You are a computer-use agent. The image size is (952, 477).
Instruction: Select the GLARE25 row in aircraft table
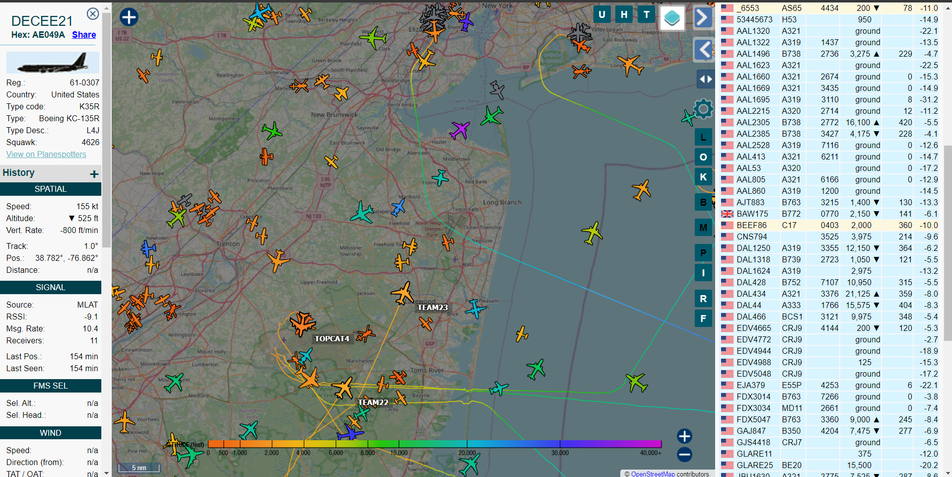829,465
